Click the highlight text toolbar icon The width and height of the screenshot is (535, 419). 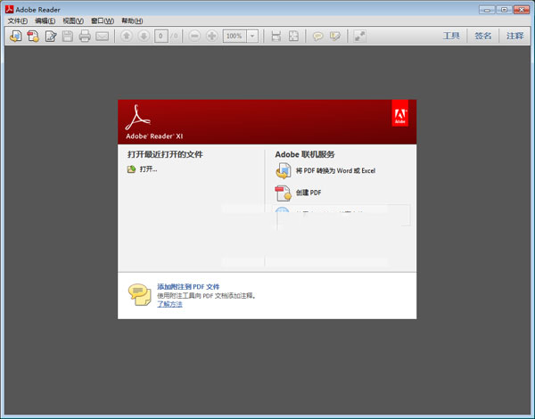pos(335,36)
